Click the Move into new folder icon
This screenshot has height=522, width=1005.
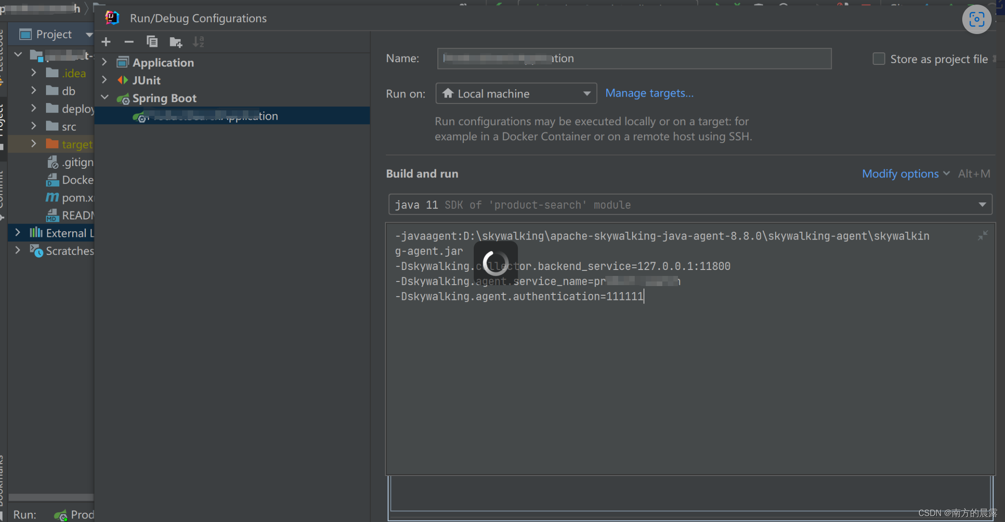(176, 42)
